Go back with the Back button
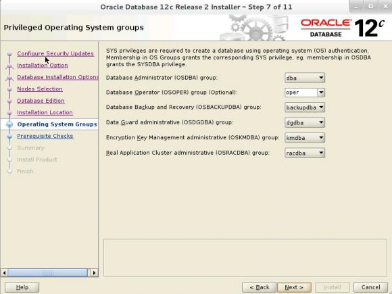Viewport: 392px width, 294px height. tap(260, 287)
